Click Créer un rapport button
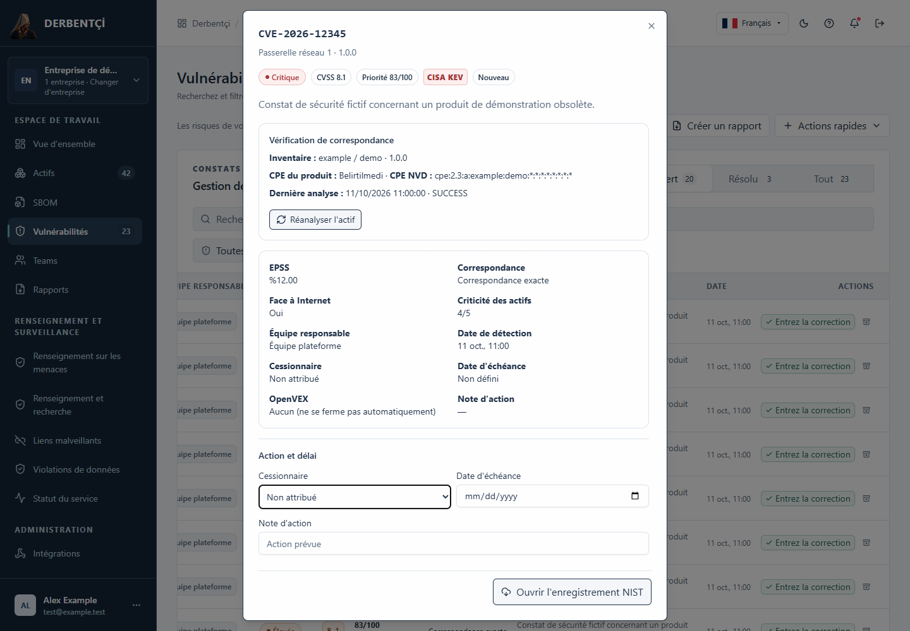 coord(717,126)
